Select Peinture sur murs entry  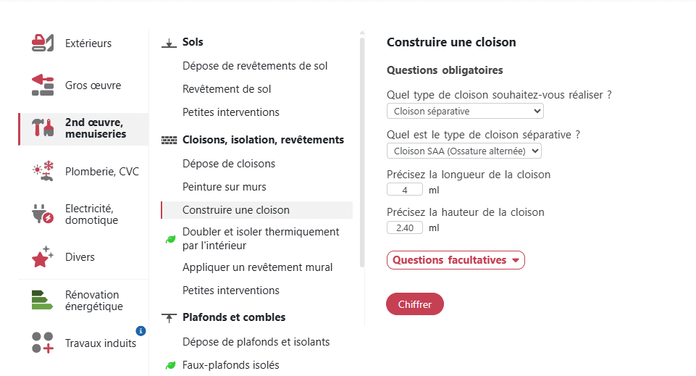(x=225, y=187)
